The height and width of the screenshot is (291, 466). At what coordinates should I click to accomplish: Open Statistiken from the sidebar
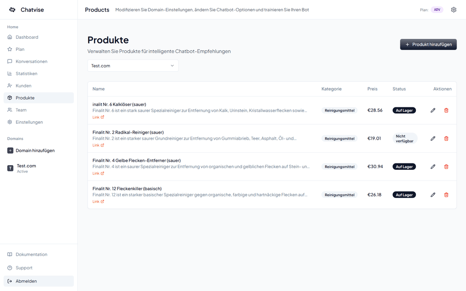click(x=27, y=73)
